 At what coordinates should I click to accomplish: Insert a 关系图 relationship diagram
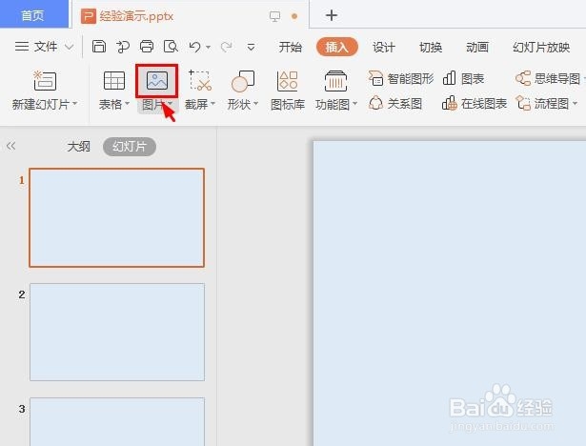(x=395, y=103)
